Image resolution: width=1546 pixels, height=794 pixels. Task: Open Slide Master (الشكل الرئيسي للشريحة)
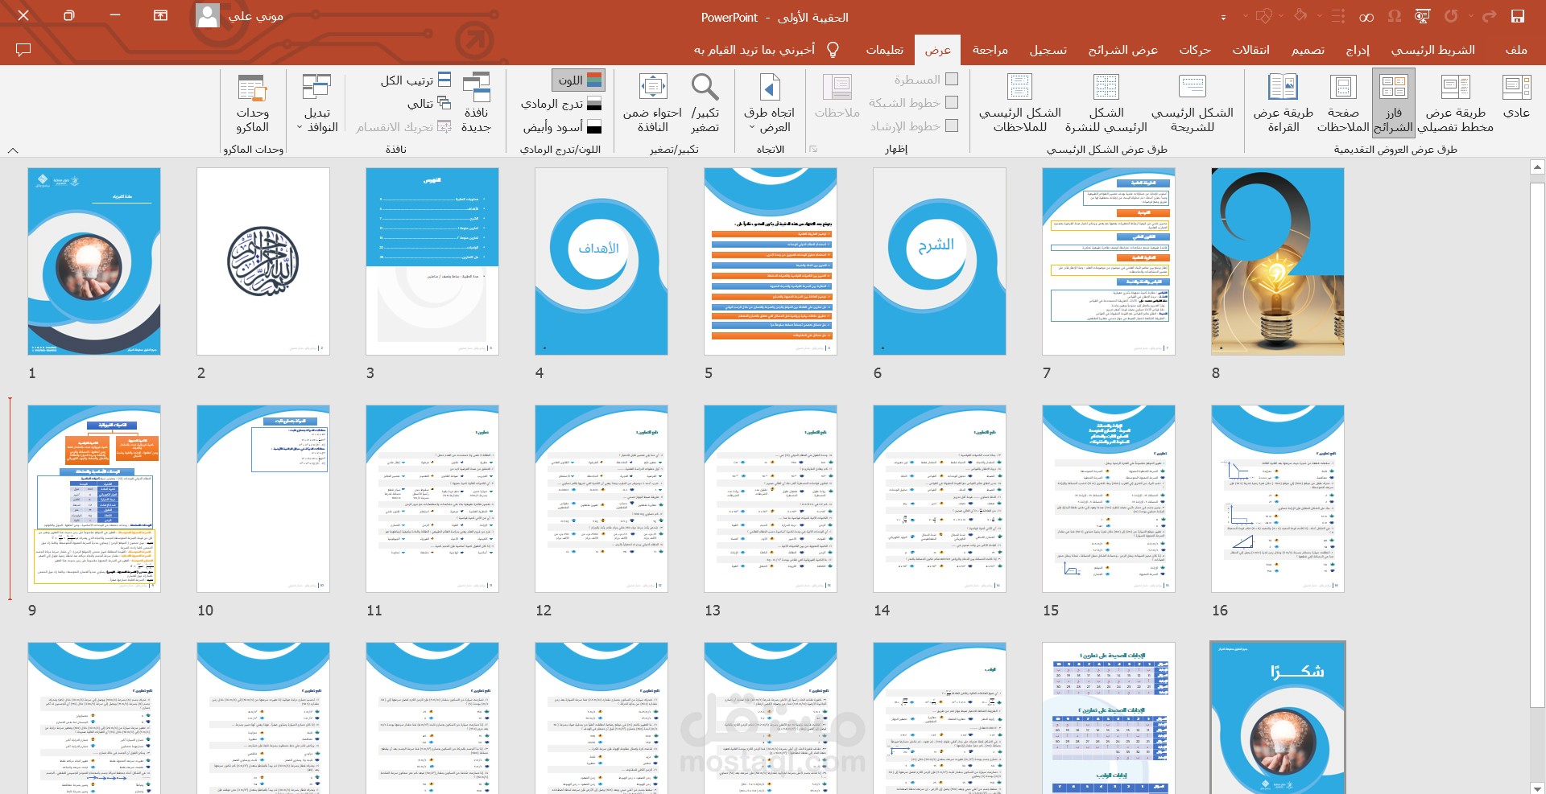point(1193,104)
